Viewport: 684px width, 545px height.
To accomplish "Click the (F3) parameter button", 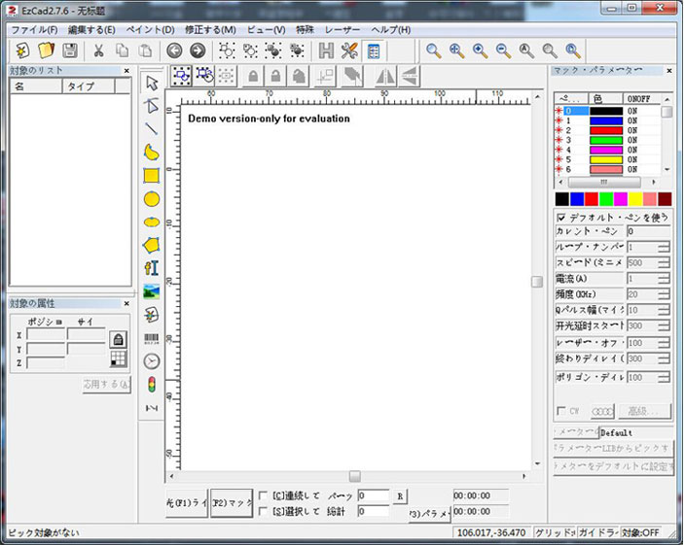I will click(429, 514).
